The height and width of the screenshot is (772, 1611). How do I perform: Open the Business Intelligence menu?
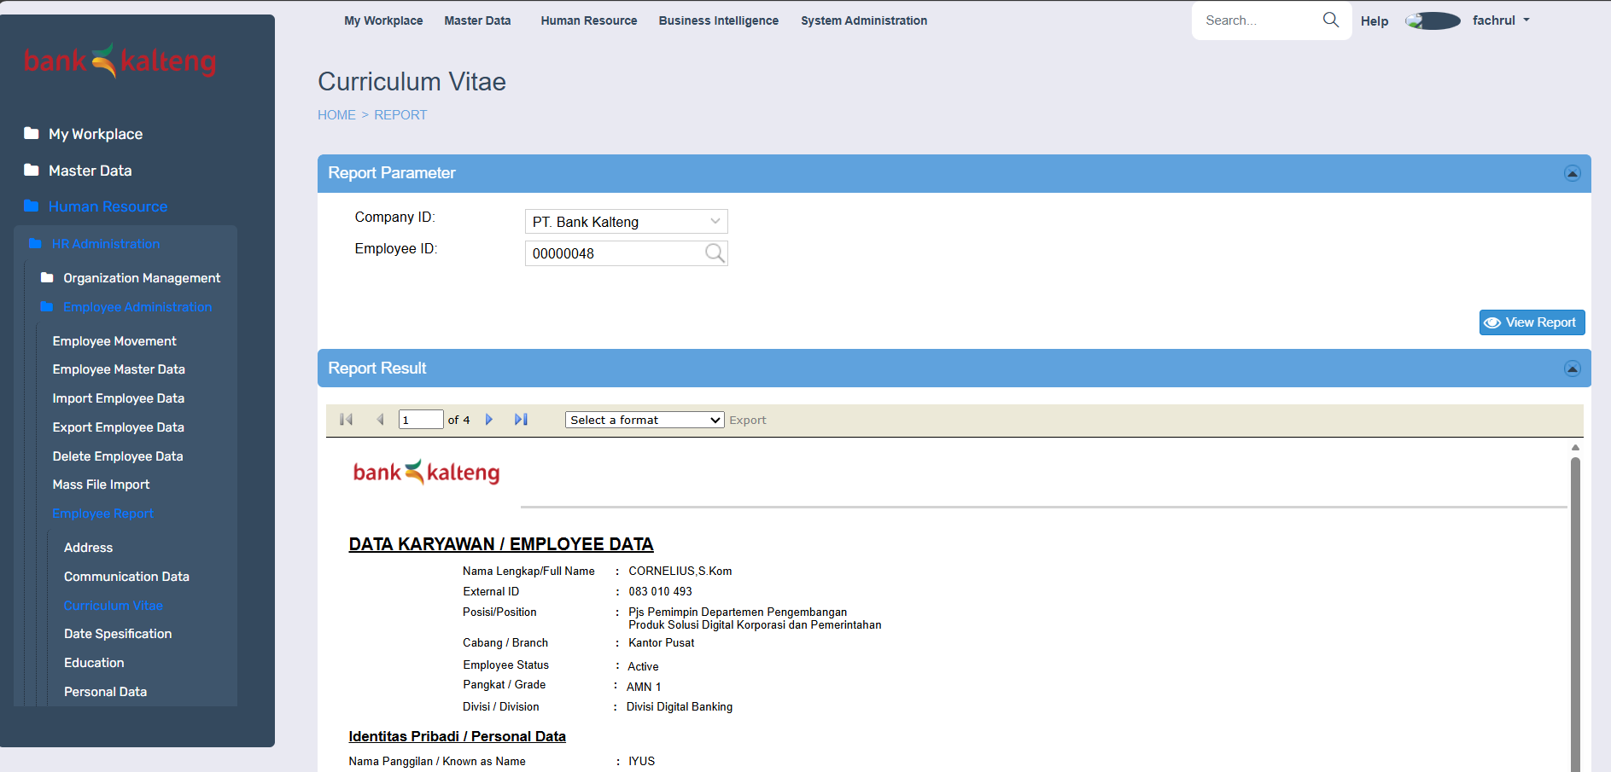click(718, 20)
